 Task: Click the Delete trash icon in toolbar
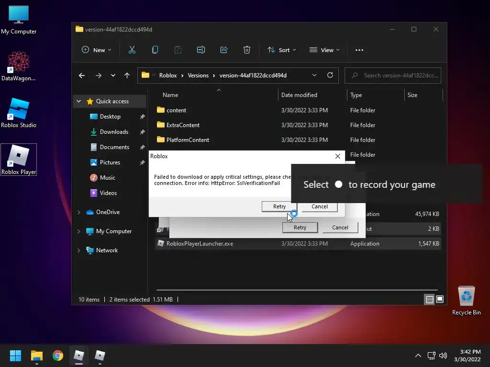pyautogui.click(x=247, y=50)
